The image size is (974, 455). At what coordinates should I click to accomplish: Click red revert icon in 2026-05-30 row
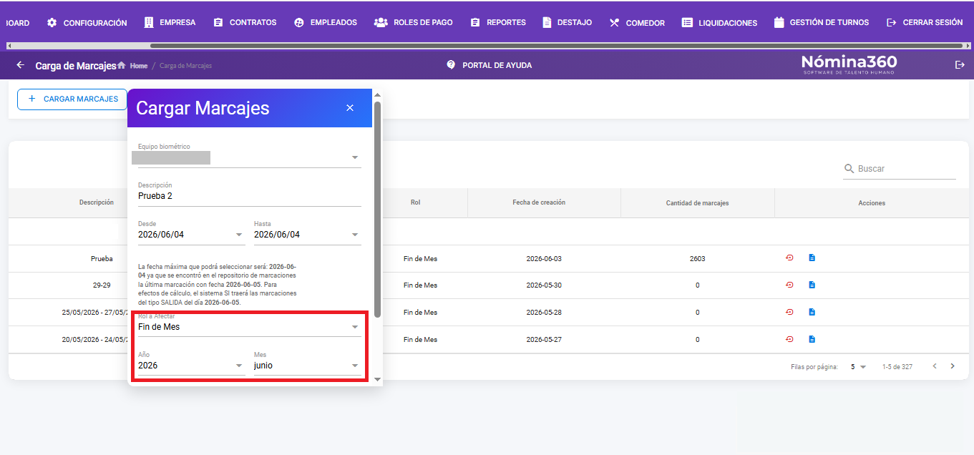789,285
